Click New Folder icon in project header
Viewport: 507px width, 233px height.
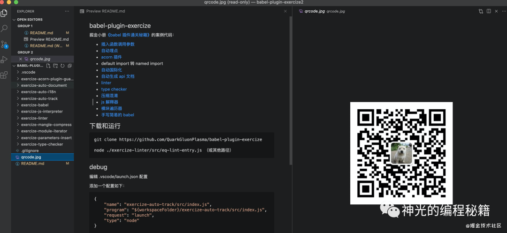[x=55, y=66]
